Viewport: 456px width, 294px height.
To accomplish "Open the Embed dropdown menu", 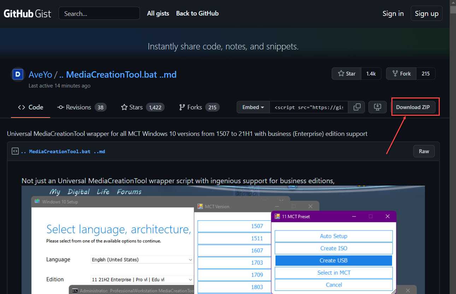I will 253,107.
